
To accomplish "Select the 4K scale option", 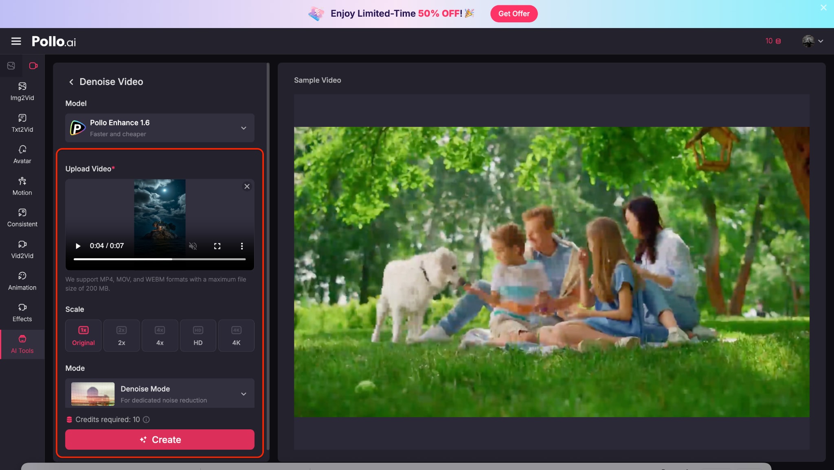I will click(x=236, y=335).
